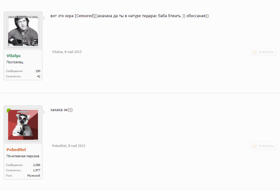Click the Ответить button on Pobeditel's post

tap(263, 146)
